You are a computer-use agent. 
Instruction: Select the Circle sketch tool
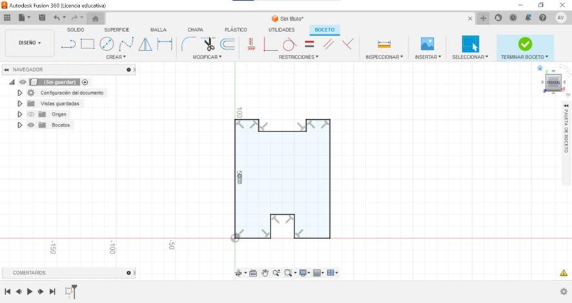pyautogui.click(x=107, y=44)
